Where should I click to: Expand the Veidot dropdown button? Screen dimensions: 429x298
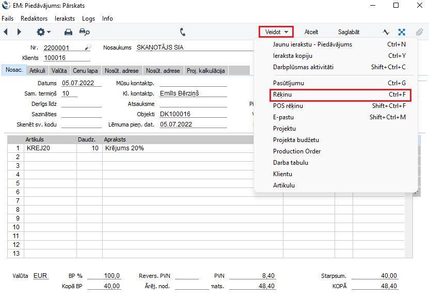(x=276, y=32)
